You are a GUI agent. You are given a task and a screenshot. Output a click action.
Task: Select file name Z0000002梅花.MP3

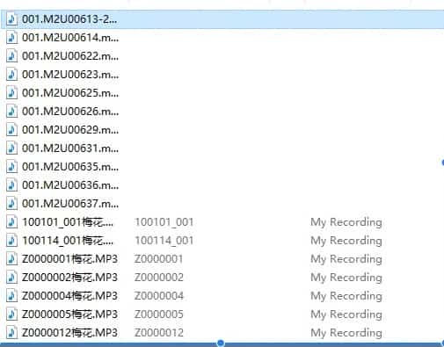(69, 278)
